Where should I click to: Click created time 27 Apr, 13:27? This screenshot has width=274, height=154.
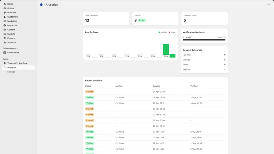(x=159, y=149)
